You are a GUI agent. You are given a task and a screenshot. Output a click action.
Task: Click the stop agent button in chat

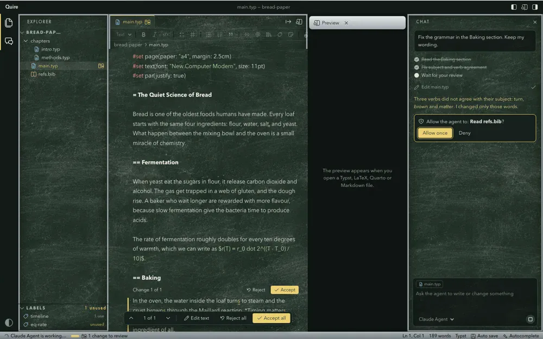(x=530, y=319)
